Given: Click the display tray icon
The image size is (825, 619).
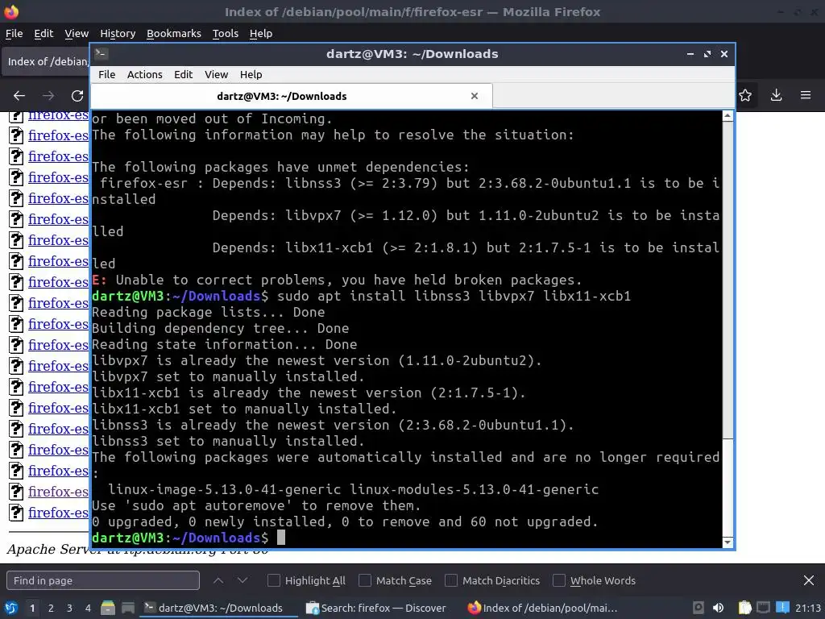Looking at the screenshot, I should (x=764, y=608).
